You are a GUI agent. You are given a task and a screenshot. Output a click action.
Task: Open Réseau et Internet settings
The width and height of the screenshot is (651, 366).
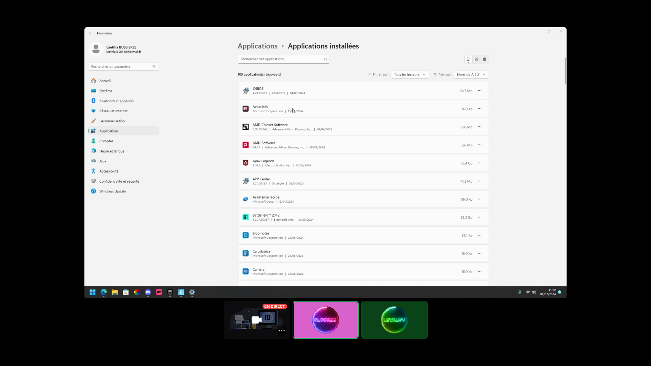[123, 111]
